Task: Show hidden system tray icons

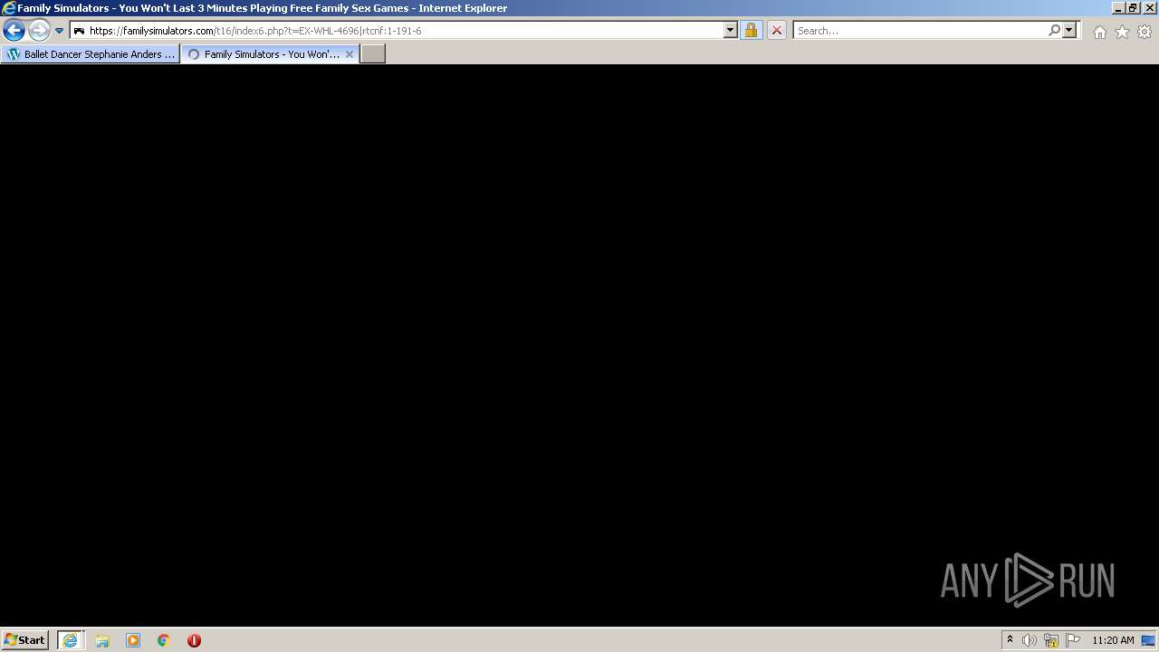Action: [1010, 640]
